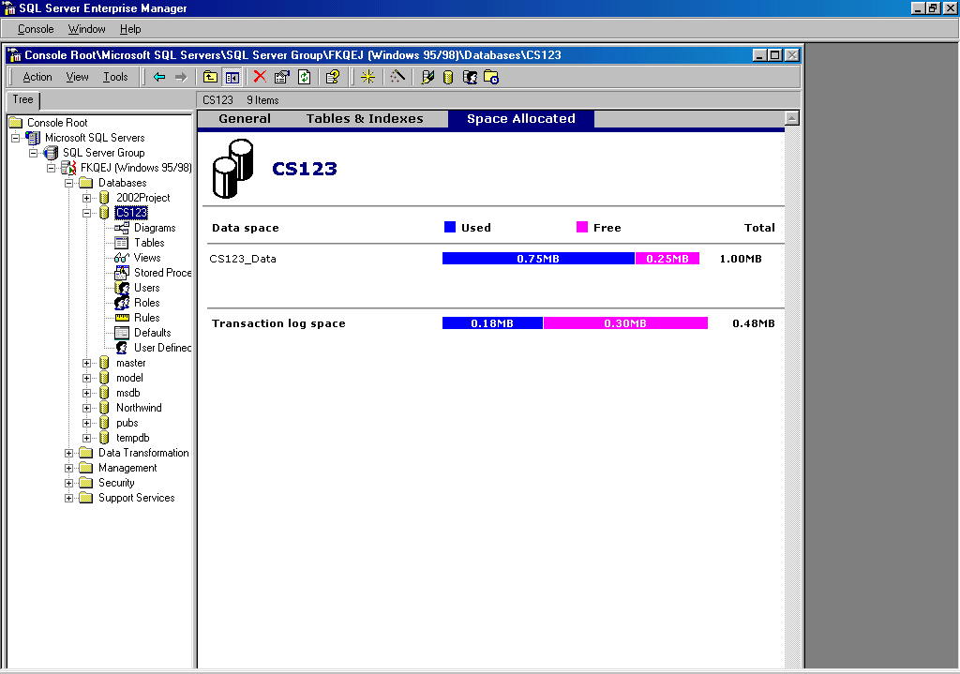Open the Properties toolbar icon
This screenshot has width=960, height=674.
[x=282, y=77]
